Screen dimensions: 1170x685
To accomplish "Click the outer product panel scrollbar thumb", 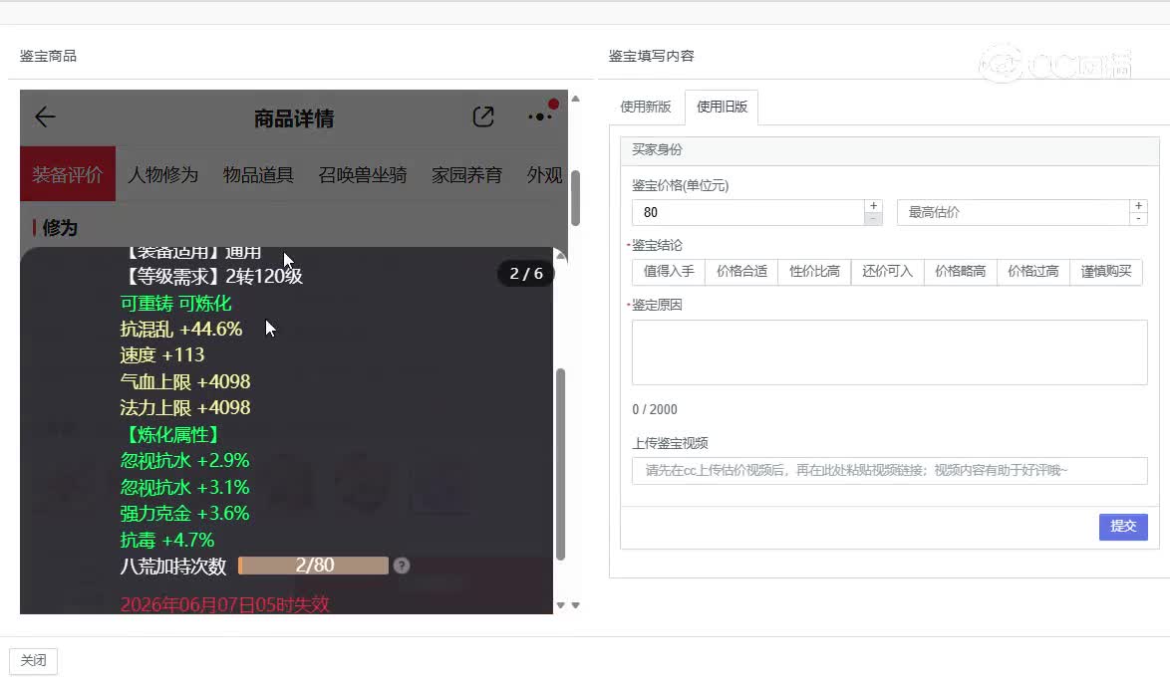I will (x=575, y=198).
